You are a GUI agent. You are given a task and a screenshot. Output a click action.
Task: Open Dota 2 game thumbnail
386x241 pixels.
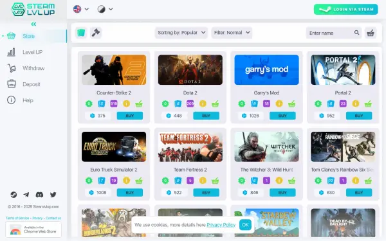point(190,70)
